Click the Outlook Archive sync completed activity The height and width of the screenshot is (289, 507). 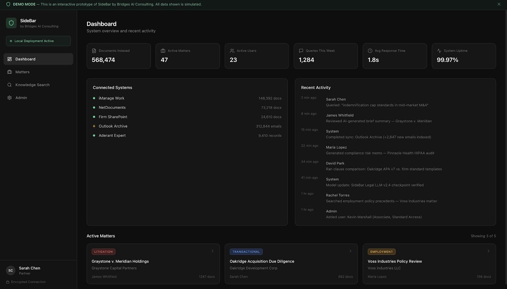tap(395, 134)
